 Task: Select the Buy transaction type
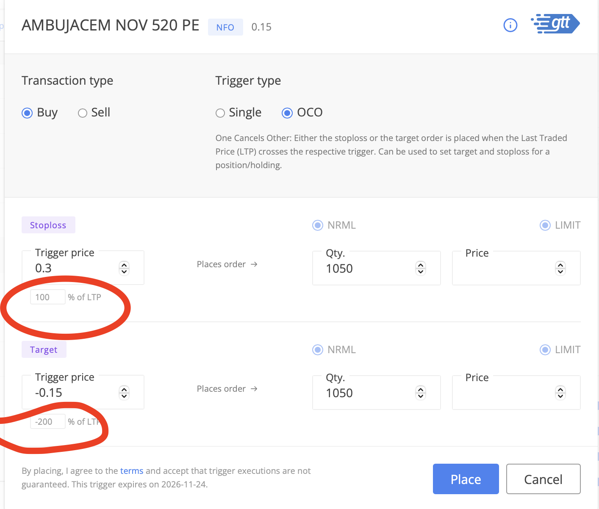pos(28,113)
